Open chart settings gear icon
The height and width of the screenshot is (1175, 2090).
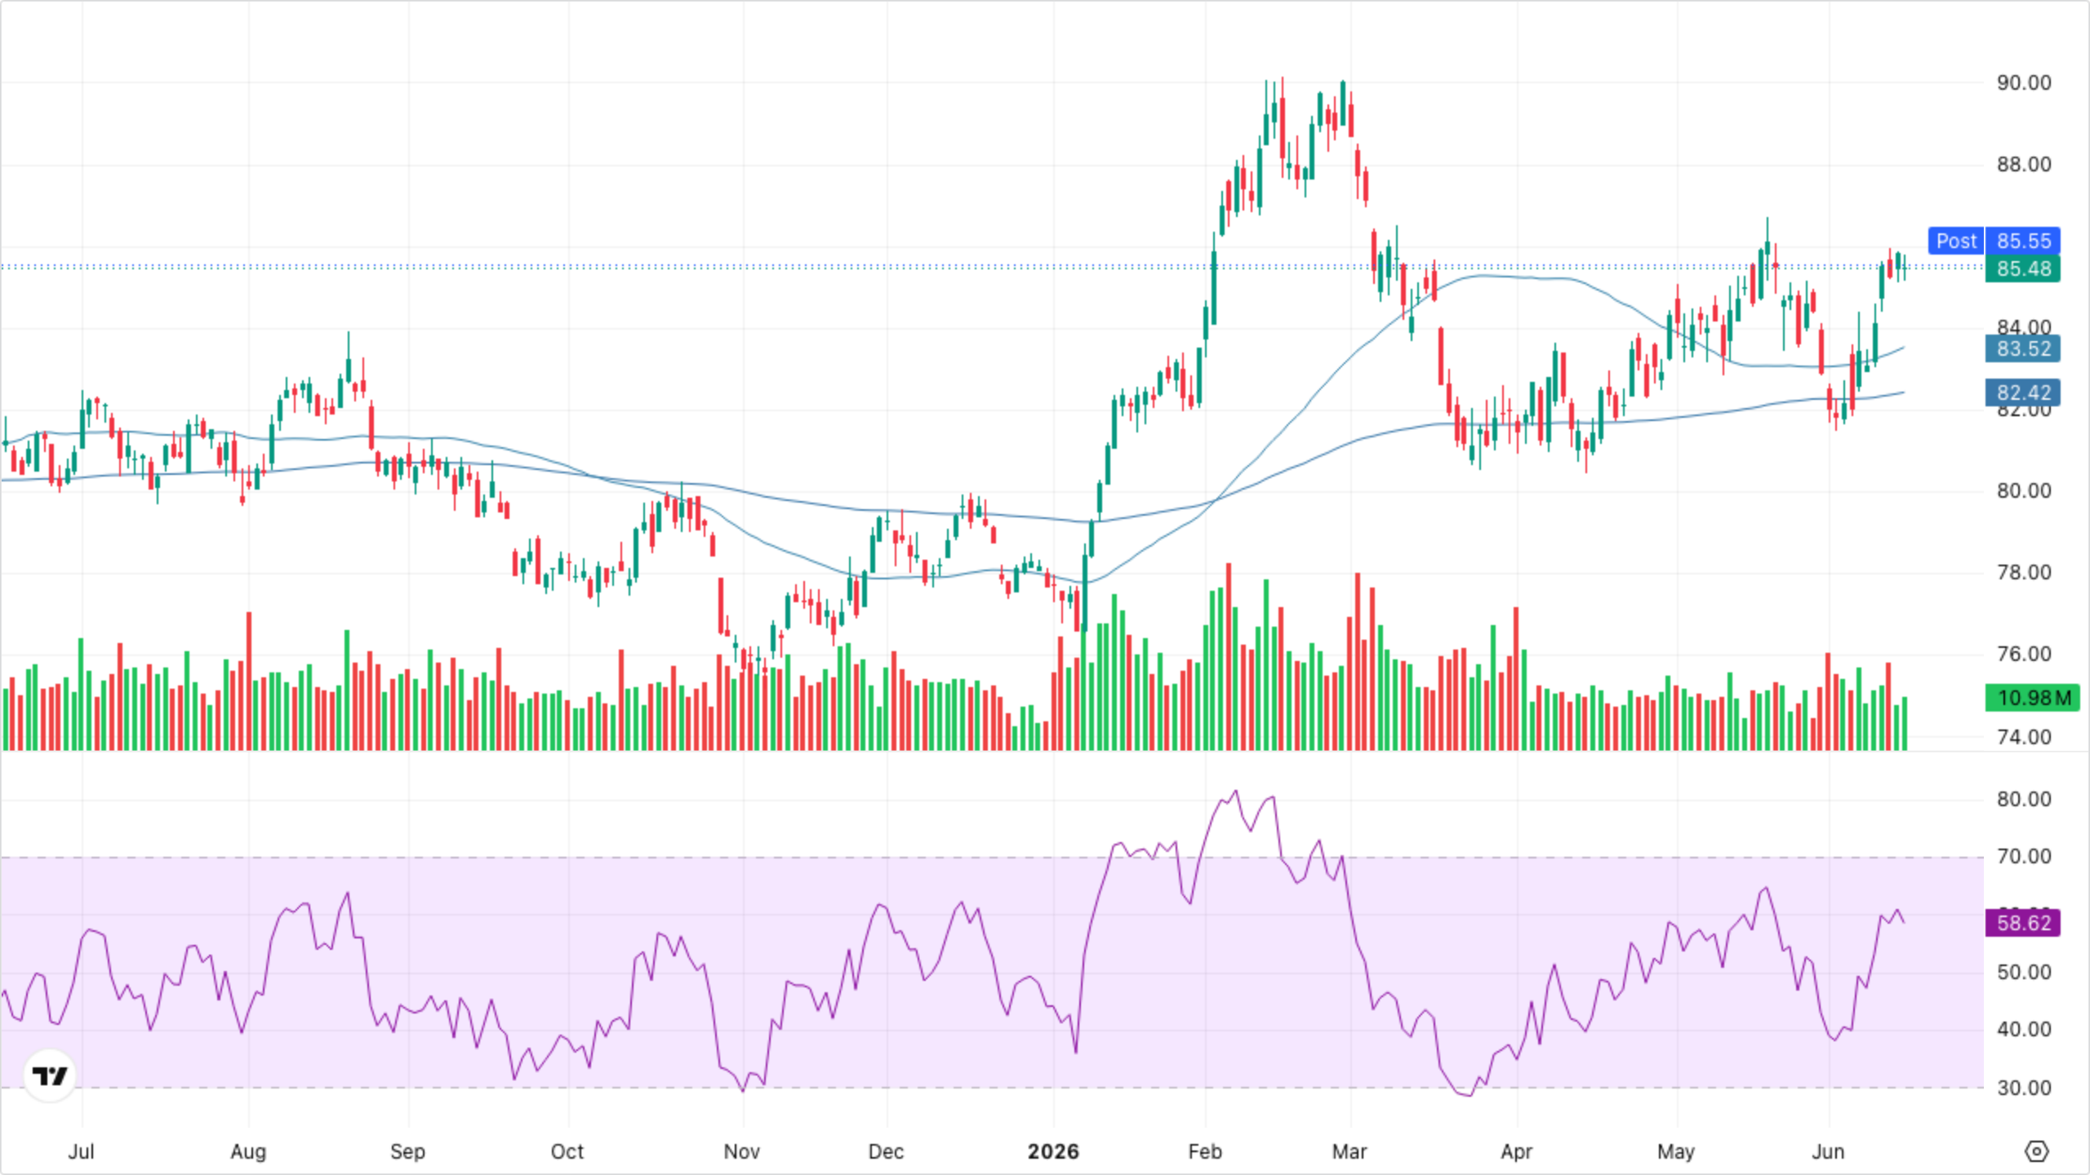click(x=2037, y=1151)
